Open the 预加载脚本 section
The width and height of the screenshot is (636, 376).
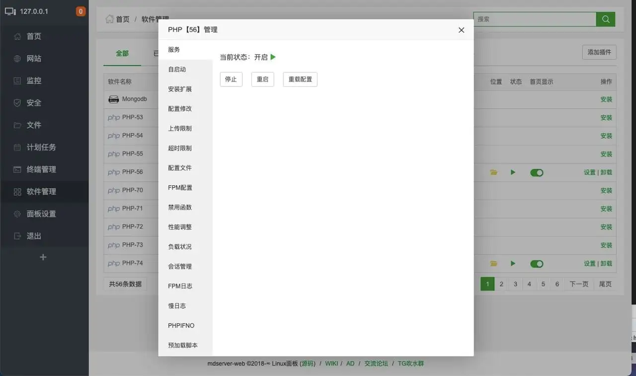(185, 345)
